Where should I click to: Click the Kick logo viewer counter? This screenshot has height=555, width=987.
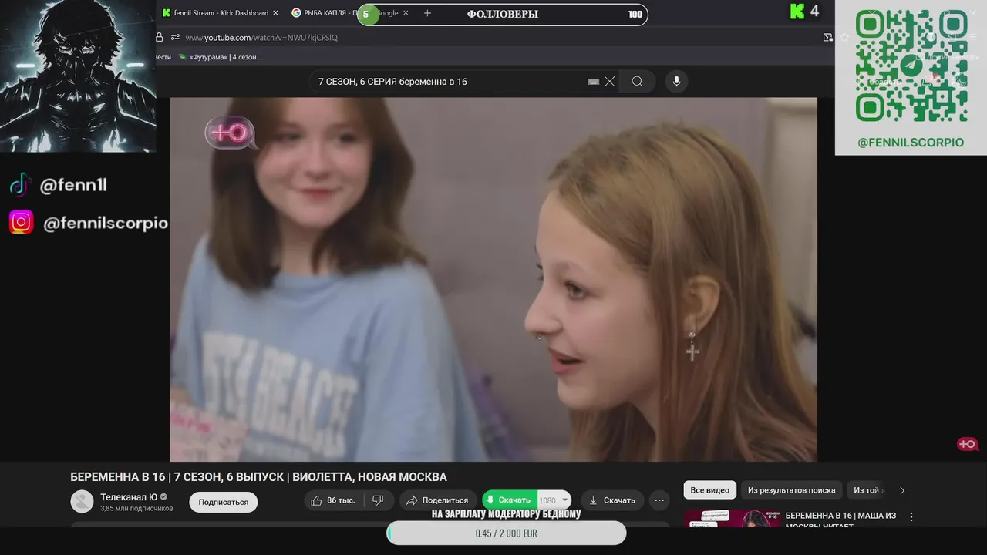click(805, 11)
